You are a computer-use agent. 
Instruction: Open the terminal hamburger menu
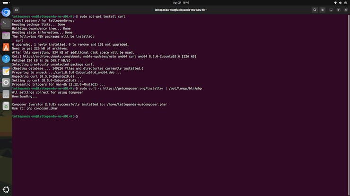[x=322, y=10]
